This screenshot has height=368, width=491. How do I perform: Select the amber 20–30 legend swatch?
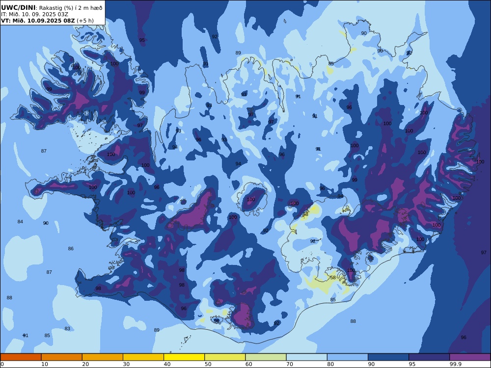(x=103, y=357)
